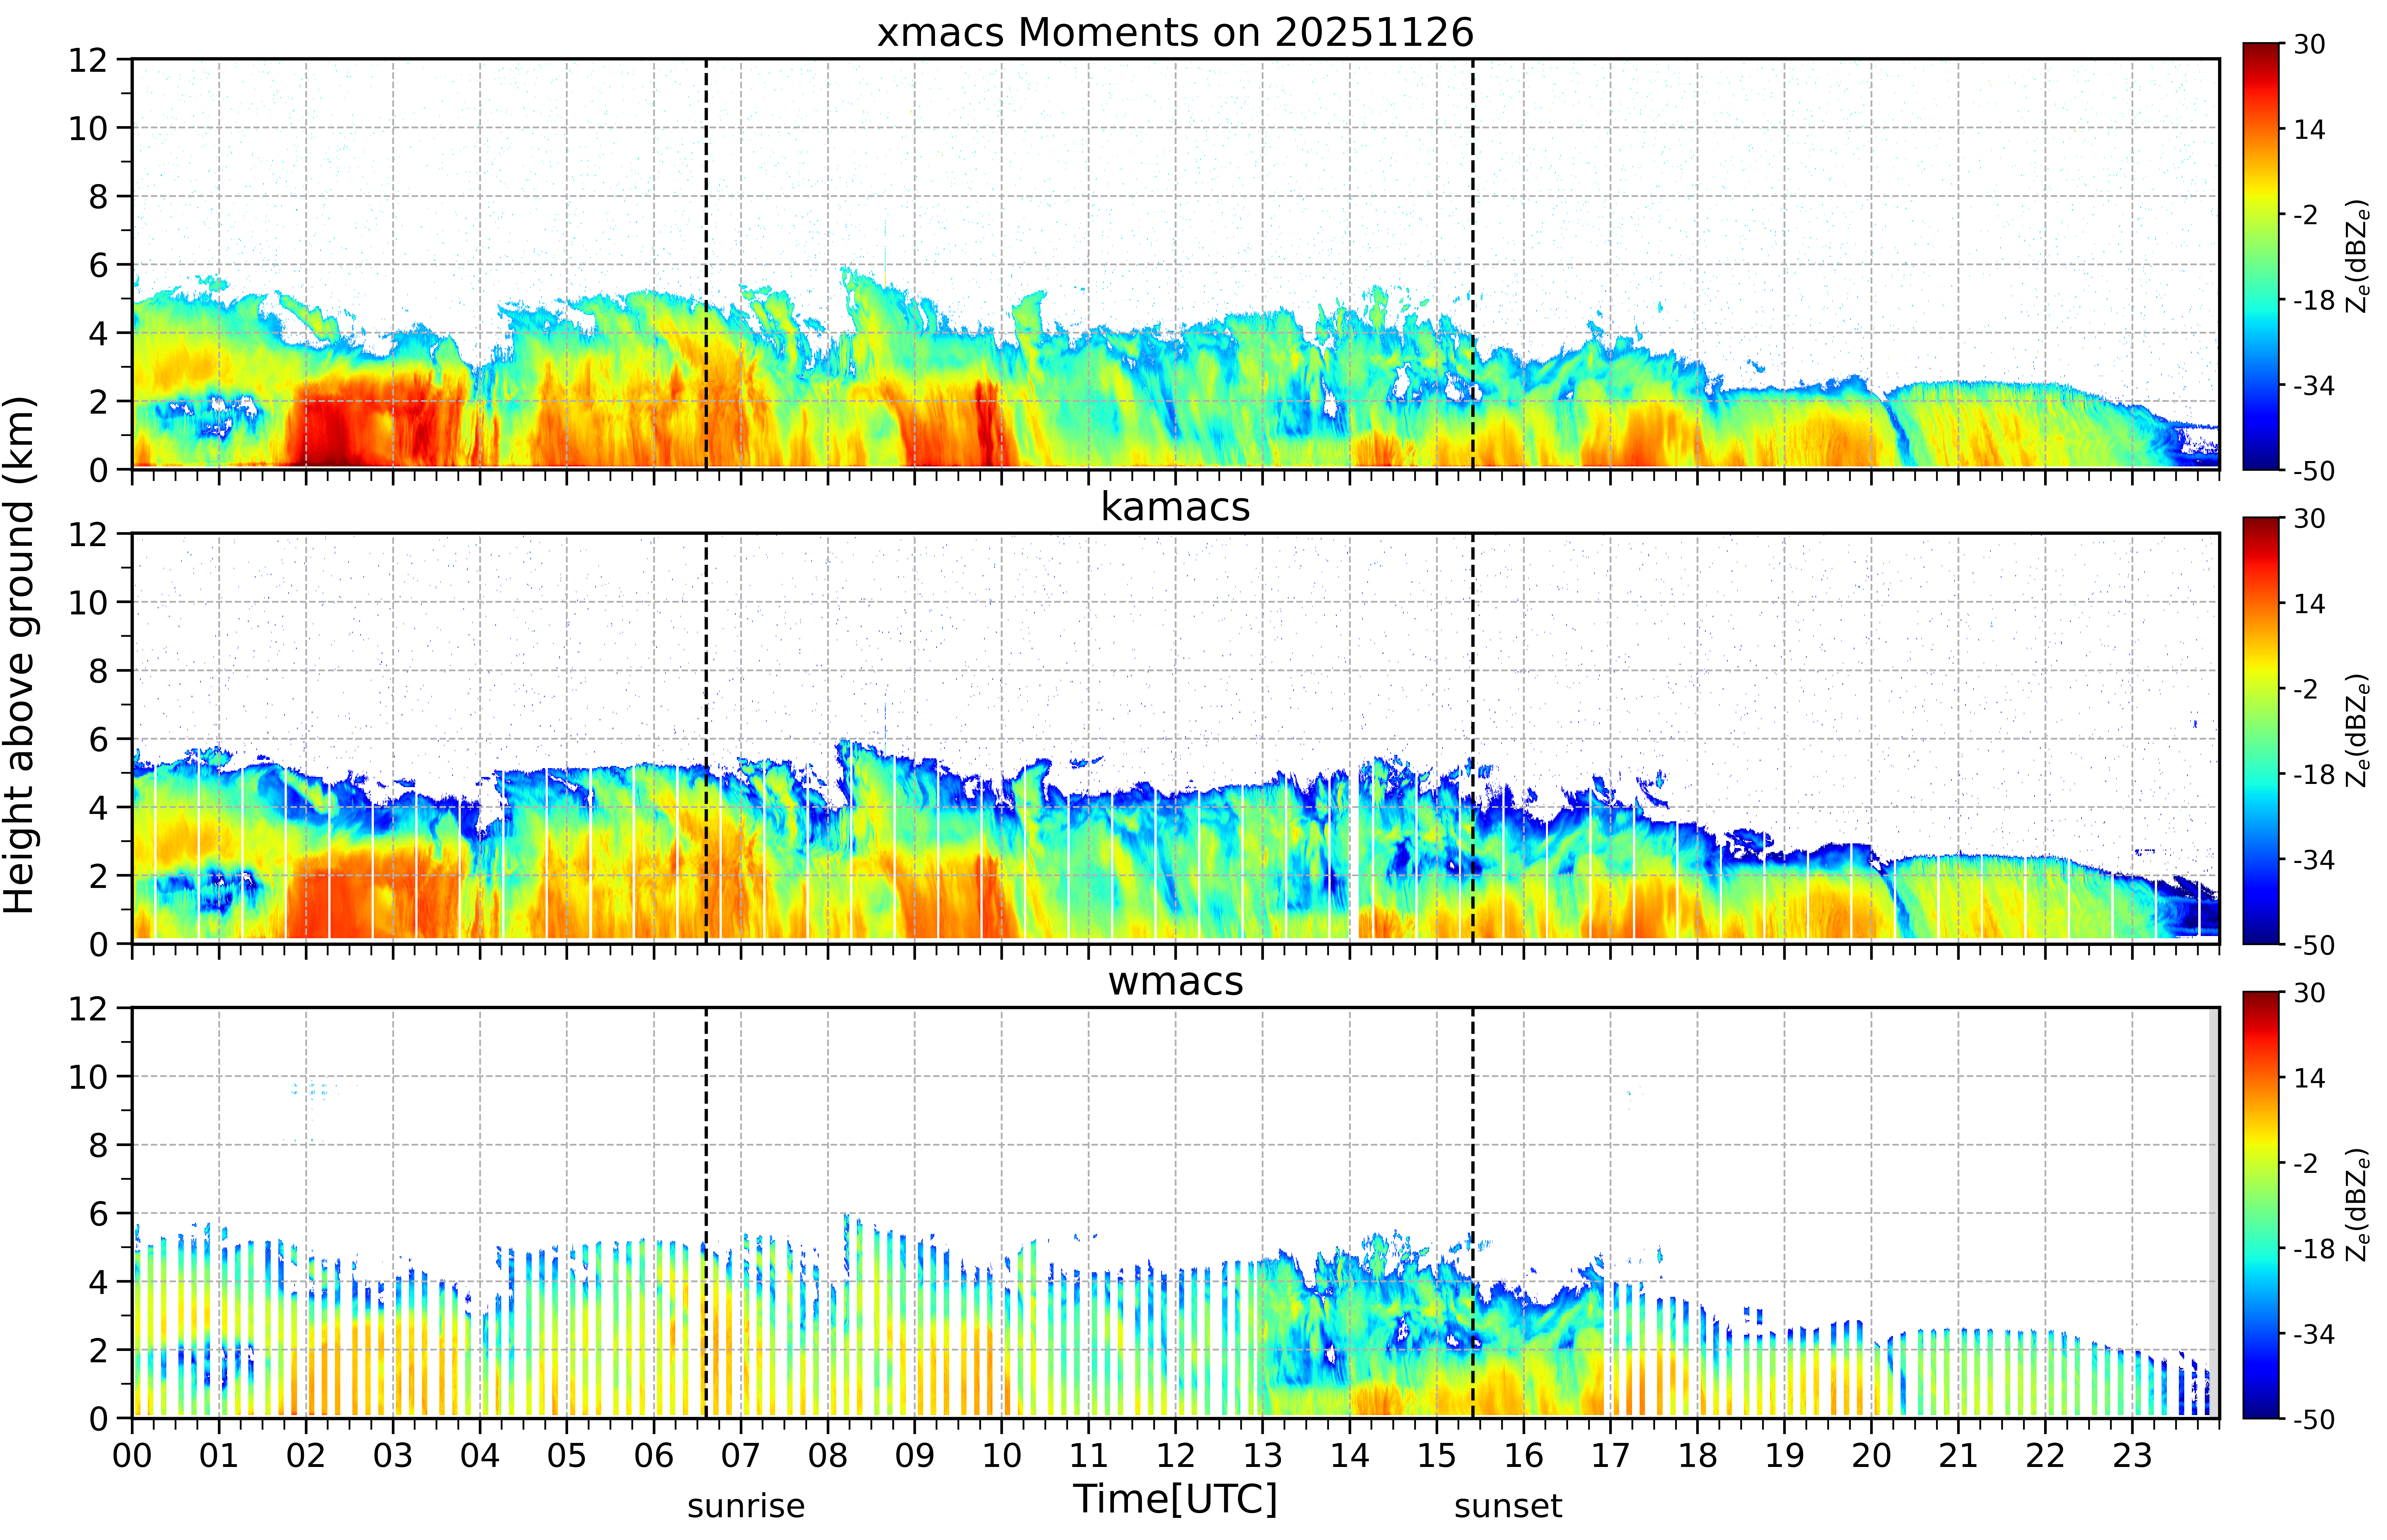Click the 'sunset' label below time axis

tap(1508, 1506)
